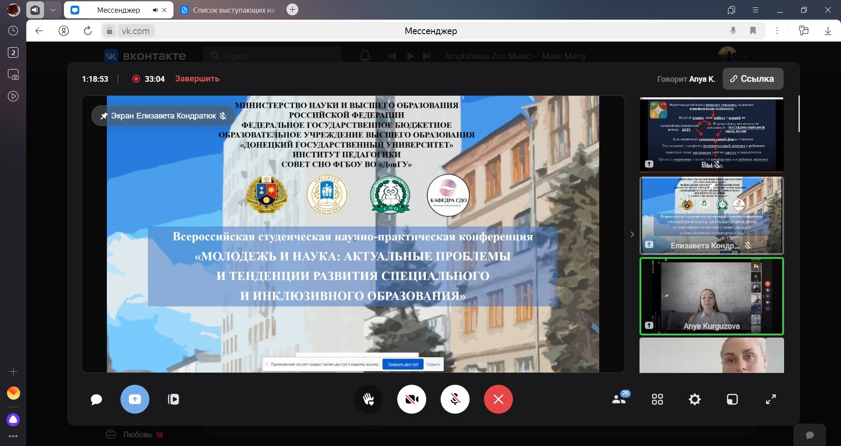The image size is (841, 446).
Task: Open Alice assistant icon
Action: click(x=14, y=420)
